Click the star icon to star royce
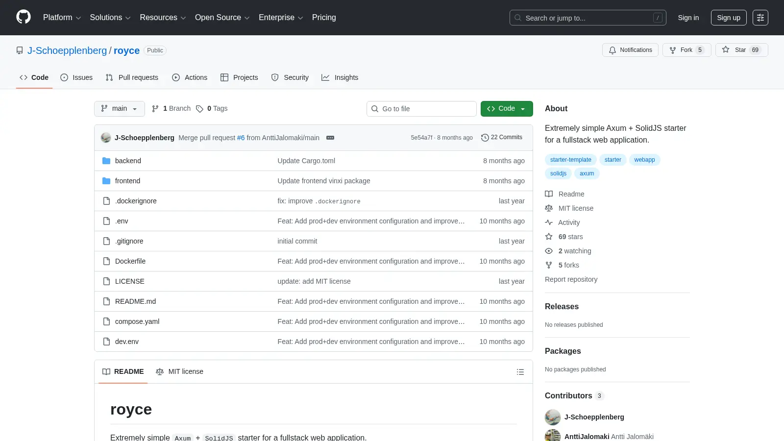 726,50
